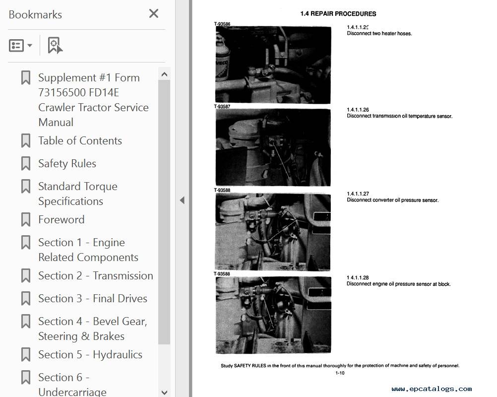
Task: Open Section 4 - Bevel Gear, Steering & Brakes
Action: pos(93,329)
